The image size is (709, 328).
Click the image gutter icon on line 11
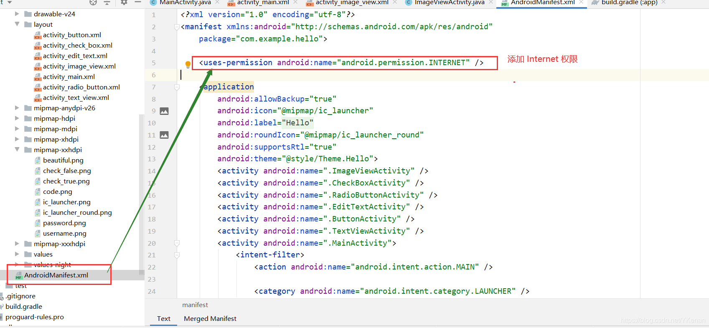[x=164, y=135]
